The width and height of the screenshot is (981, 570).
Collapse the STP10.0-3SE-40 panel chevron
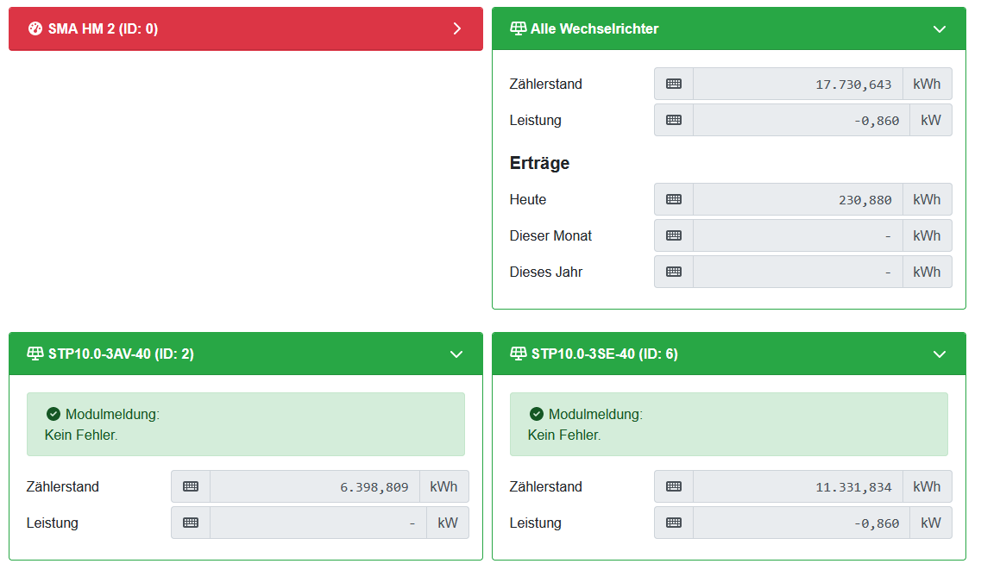pyautogui.click(x=940, y=354)
